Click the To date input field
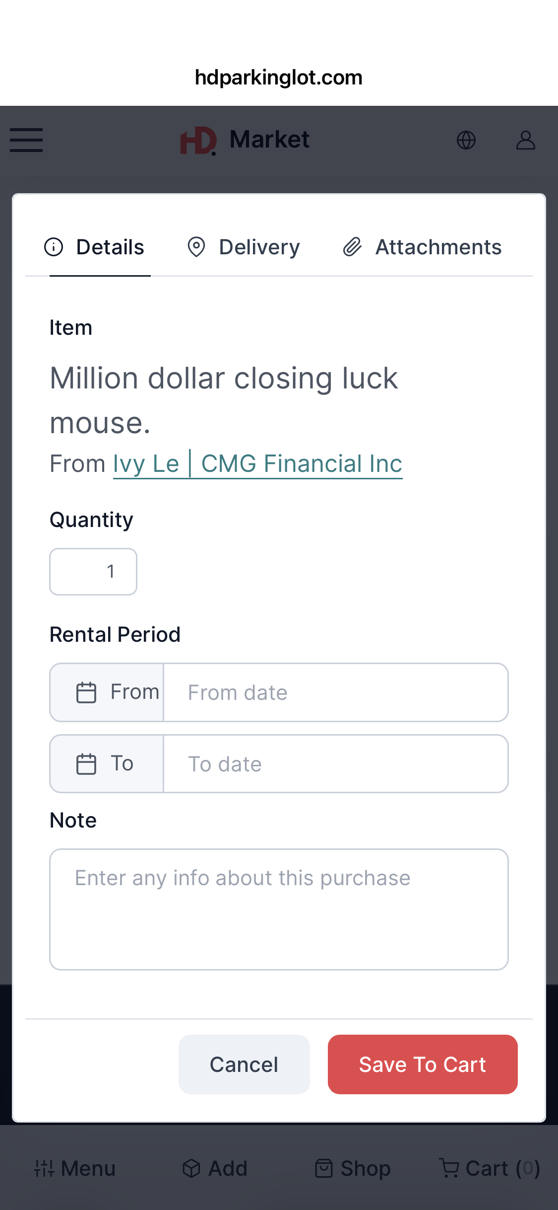The height and width of the screenshot is (1210, 558). [335, 764]
